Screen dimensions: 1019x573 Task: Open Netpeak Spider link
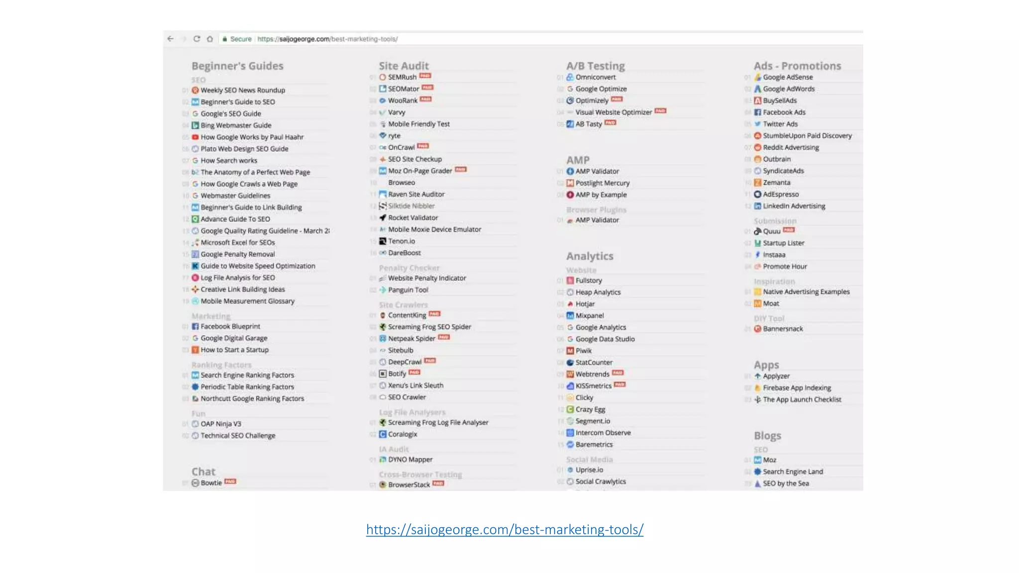tap(411, 339)
